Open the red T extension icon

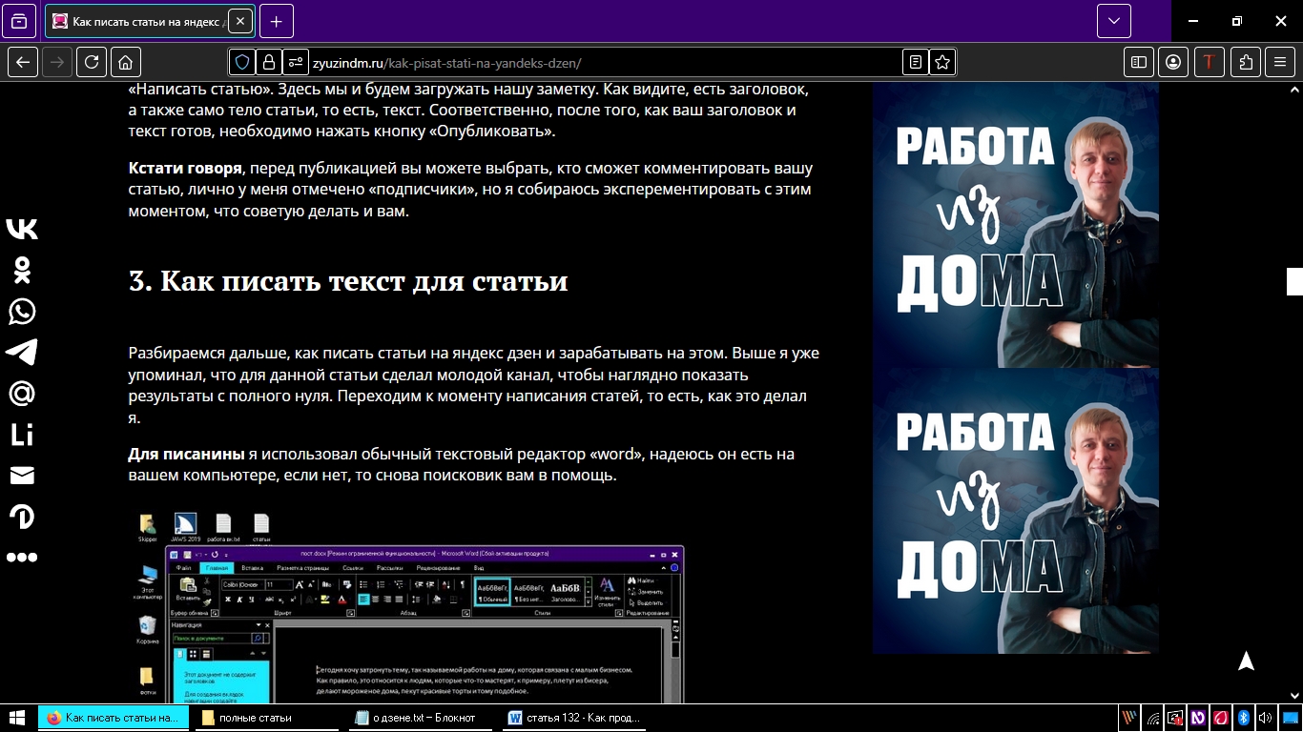pyautogui.click(x=1210, y=62)
